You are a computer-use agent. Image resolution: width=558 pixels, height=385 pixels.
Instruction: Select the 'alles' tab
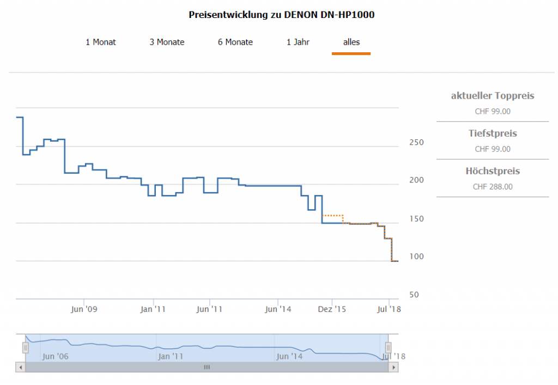(351, 42)
